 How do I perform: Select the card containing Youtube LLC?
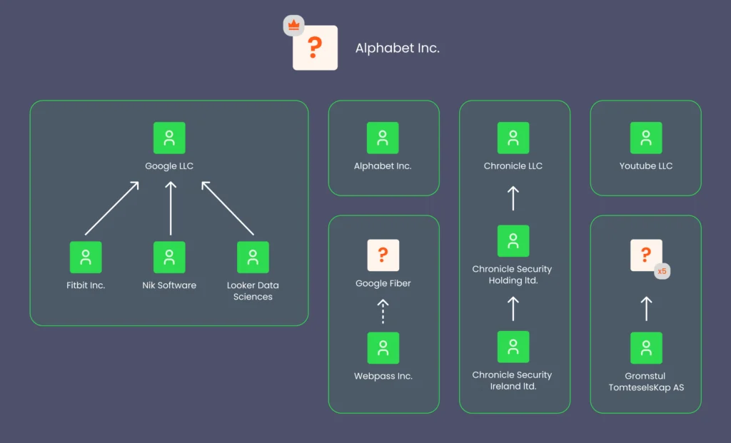[645, 148]
